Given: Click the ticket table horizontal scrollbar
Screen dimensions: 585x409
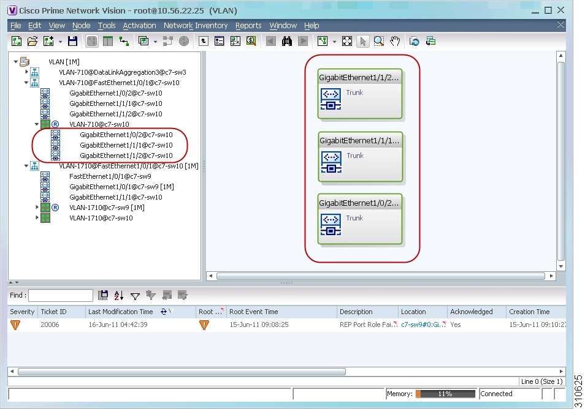Looking at the screenshot, I should click(x=182, y=372).
